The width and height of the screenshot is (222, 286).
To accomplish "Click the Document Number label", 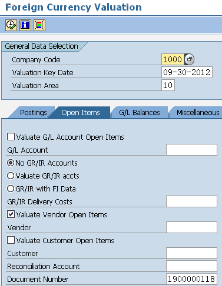I will click(x=38, y=279).
